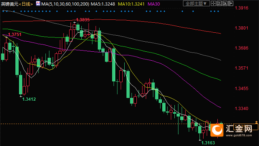The width and height of the screenshot is (259, 146).
Task: Click the chart replay play icon
Action: (x=225, y=4)
